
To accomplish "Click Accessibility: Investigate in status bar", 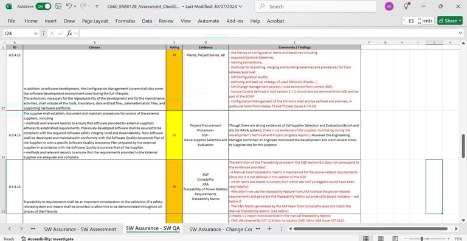I will pos(47,239).
